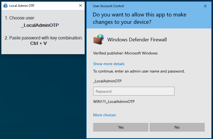Click the Windows Defender Firewall icon
213x139 pixels.
pyautogui.click(x=99, y=39)
